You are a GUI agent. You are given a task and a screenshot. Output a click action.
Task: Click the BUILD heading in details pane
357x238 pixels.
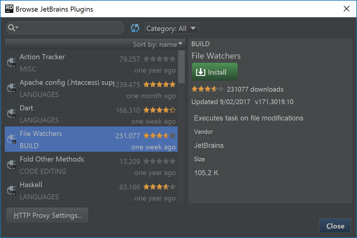[201, 44]
